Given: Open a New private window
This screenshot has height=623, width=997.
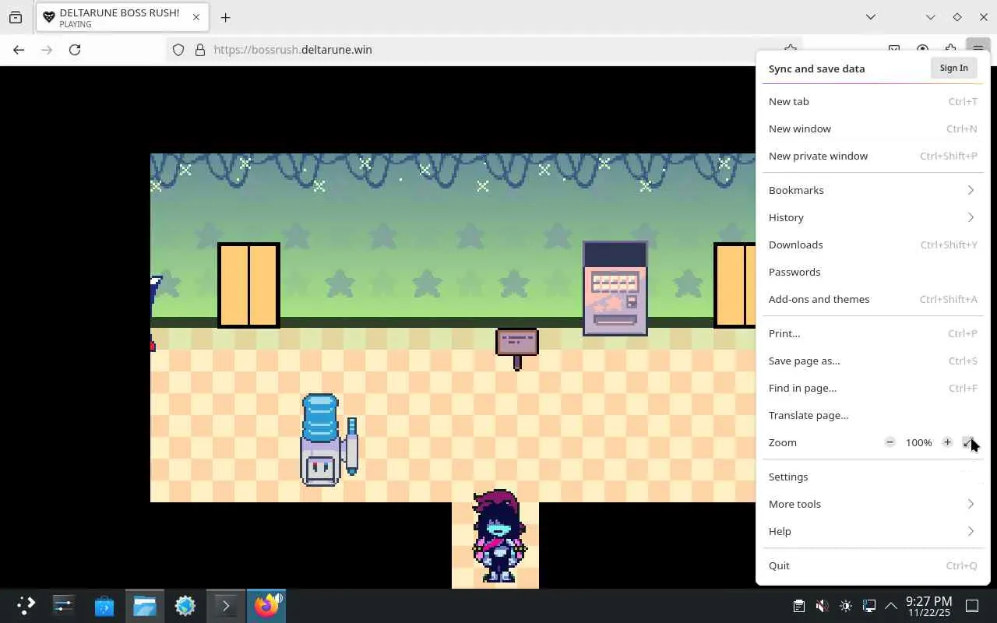Looking at the screenshot, I should [872, 156].
